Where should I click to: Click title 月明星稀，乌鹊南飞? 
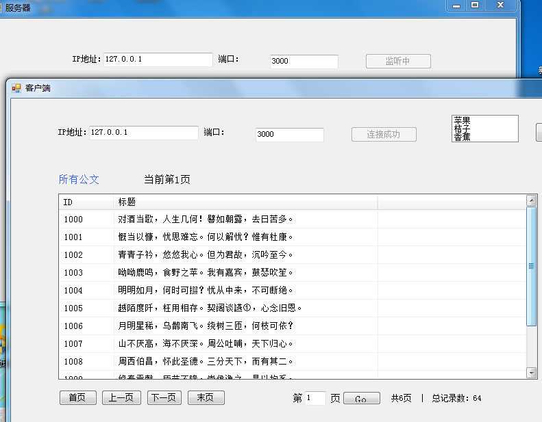(206, 326)
